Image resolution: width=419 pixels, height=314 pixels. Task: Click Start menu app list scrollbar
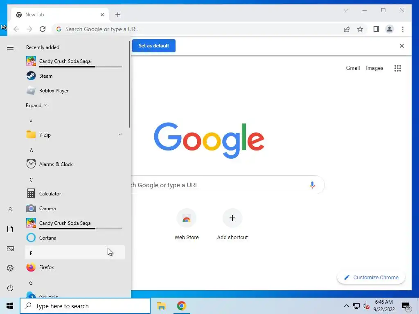129,84
